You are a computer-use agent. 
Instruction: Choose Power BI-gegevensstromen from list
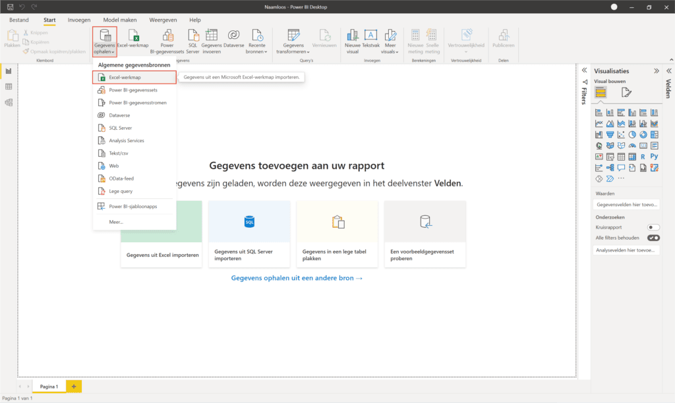pyautogui.click(x=134, y=103)
